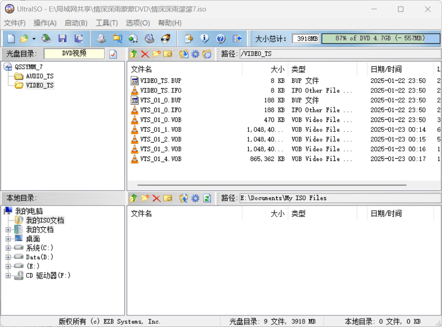
Task: Select file VIDEO_TS.BUP
Action: coord(161,81)
